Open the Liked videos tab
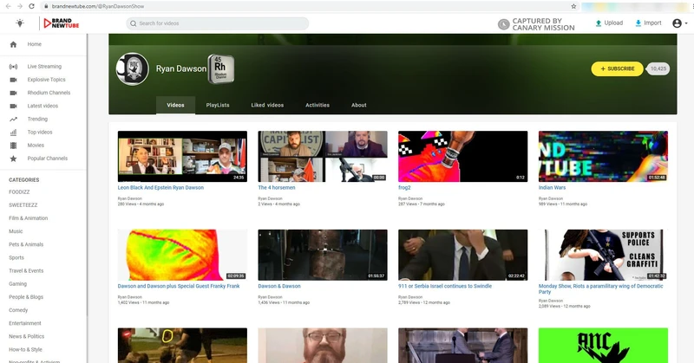The width and height of the screenshot is (694, 363). 267,105
